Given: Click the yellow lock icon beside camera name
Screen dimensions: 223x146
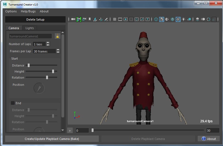Looking at the screenshot, I should 57,36.
